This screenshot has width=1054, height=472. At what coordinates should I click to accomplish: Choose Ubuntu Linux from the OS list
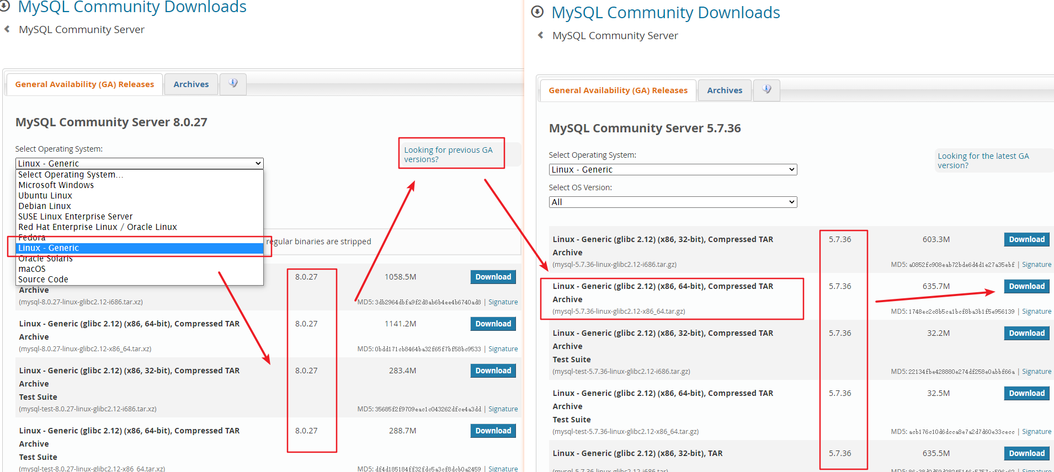[x=140, y=196]
